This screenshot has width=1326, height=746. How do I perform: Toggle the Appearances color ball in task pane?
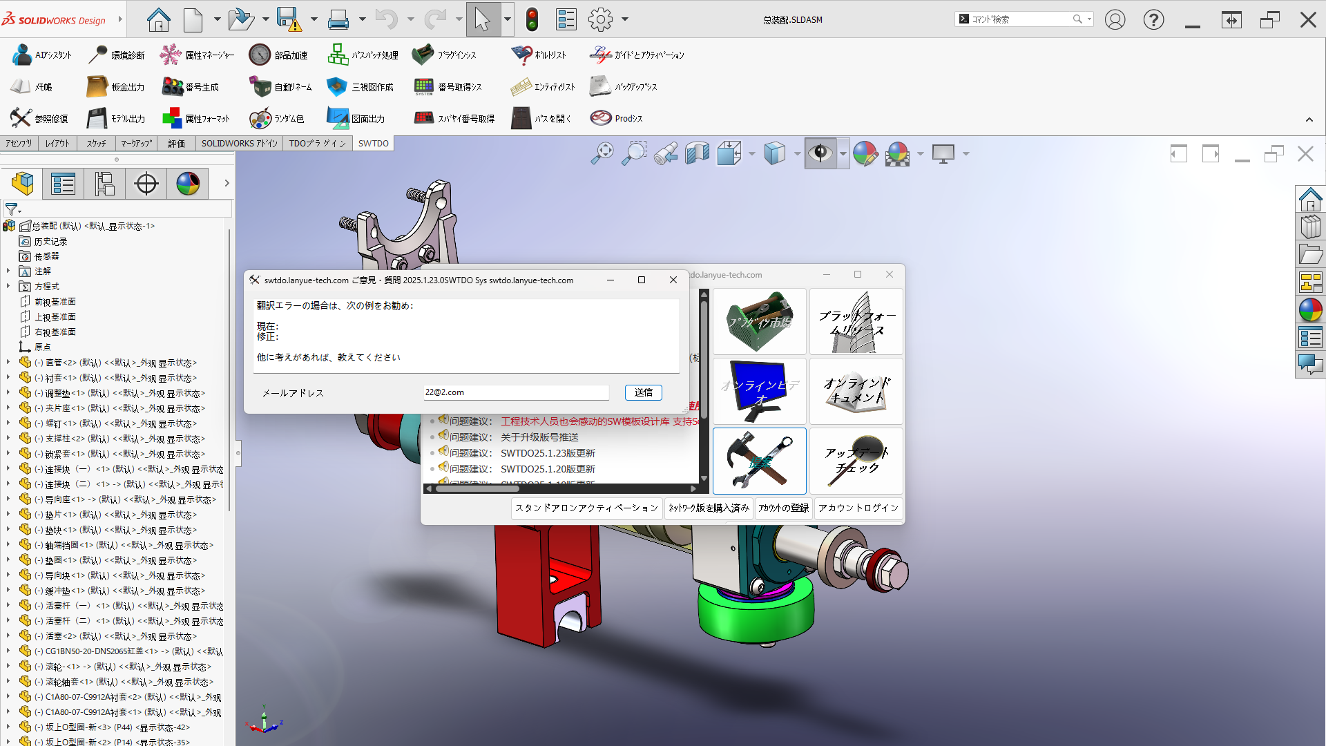tap(1310, 310)
